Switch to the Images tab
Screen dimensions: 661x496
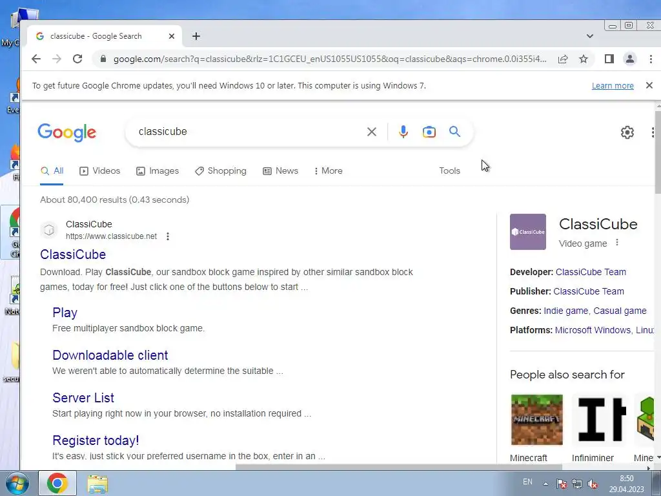158,170
